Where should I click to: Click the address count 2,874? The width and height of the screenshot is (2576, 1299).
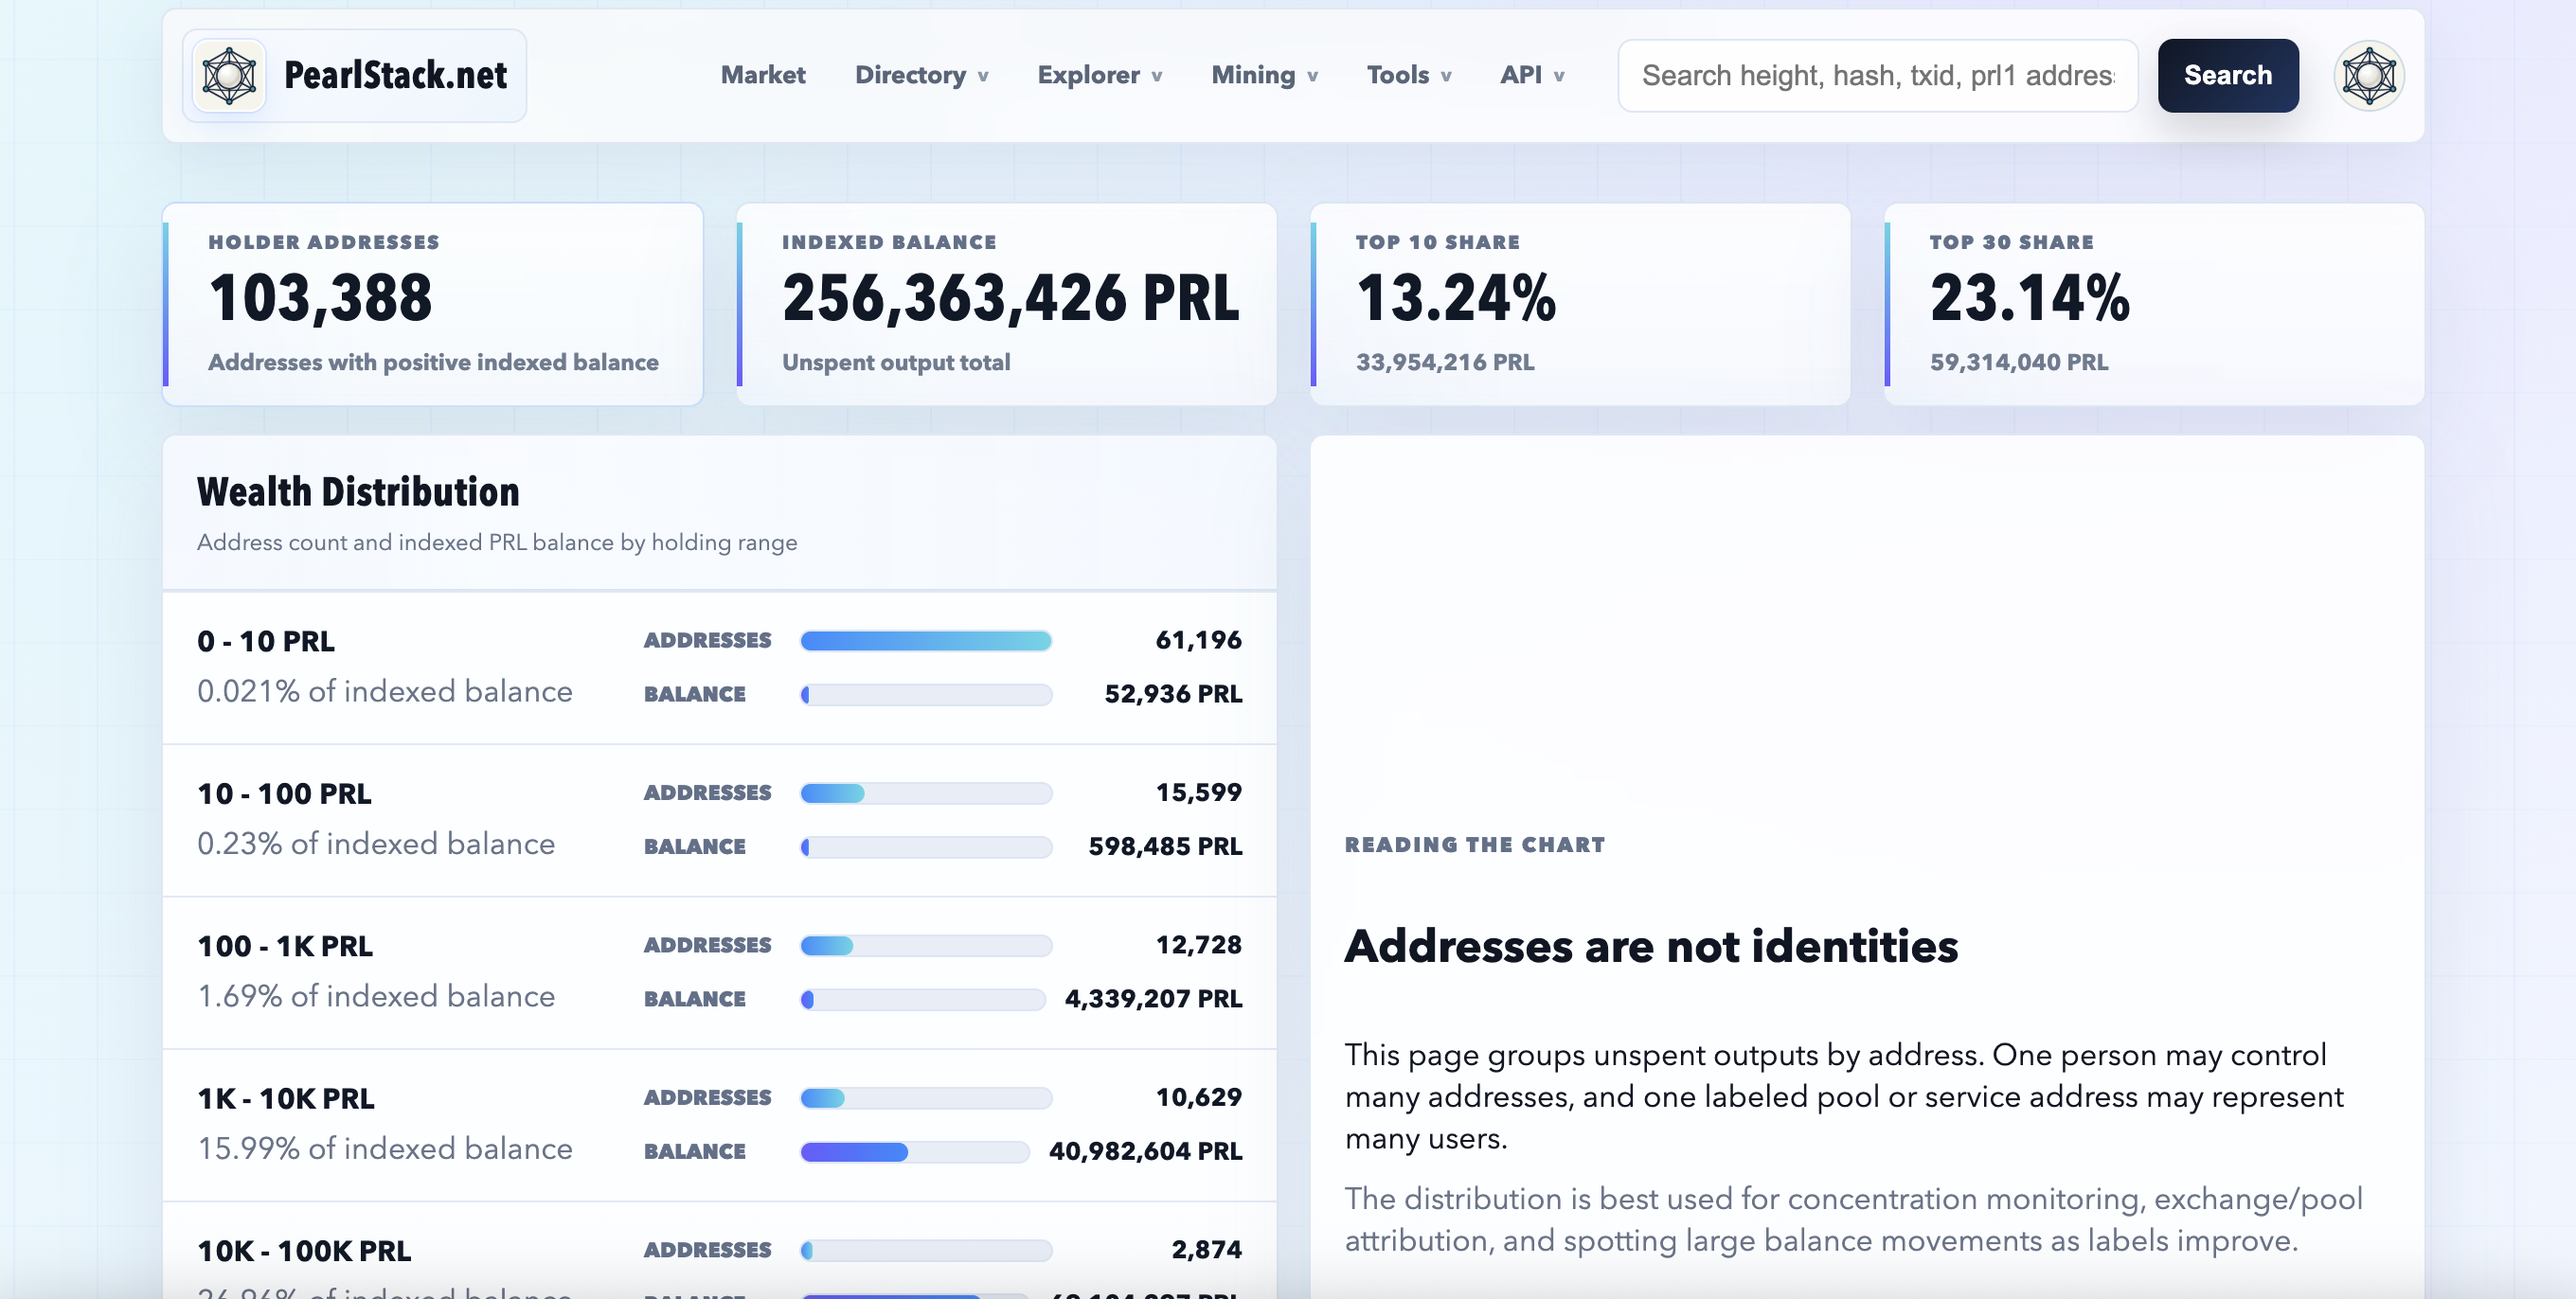[x=1206, y=1250]
